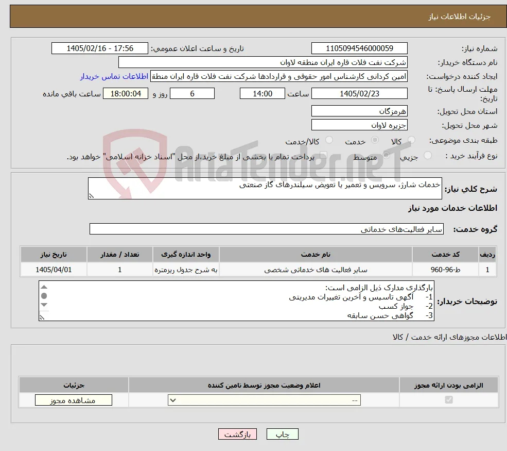The image size is (507, 451).
Task: Click the تعداد / مقدار column header
Action: tap(119, 255)
